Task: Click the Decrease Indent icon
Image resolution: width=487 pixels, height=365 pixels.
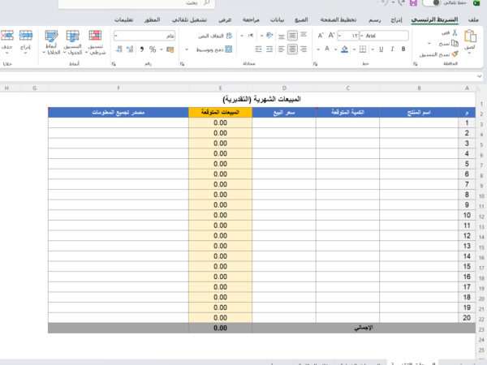Action: tap(269, 49)
